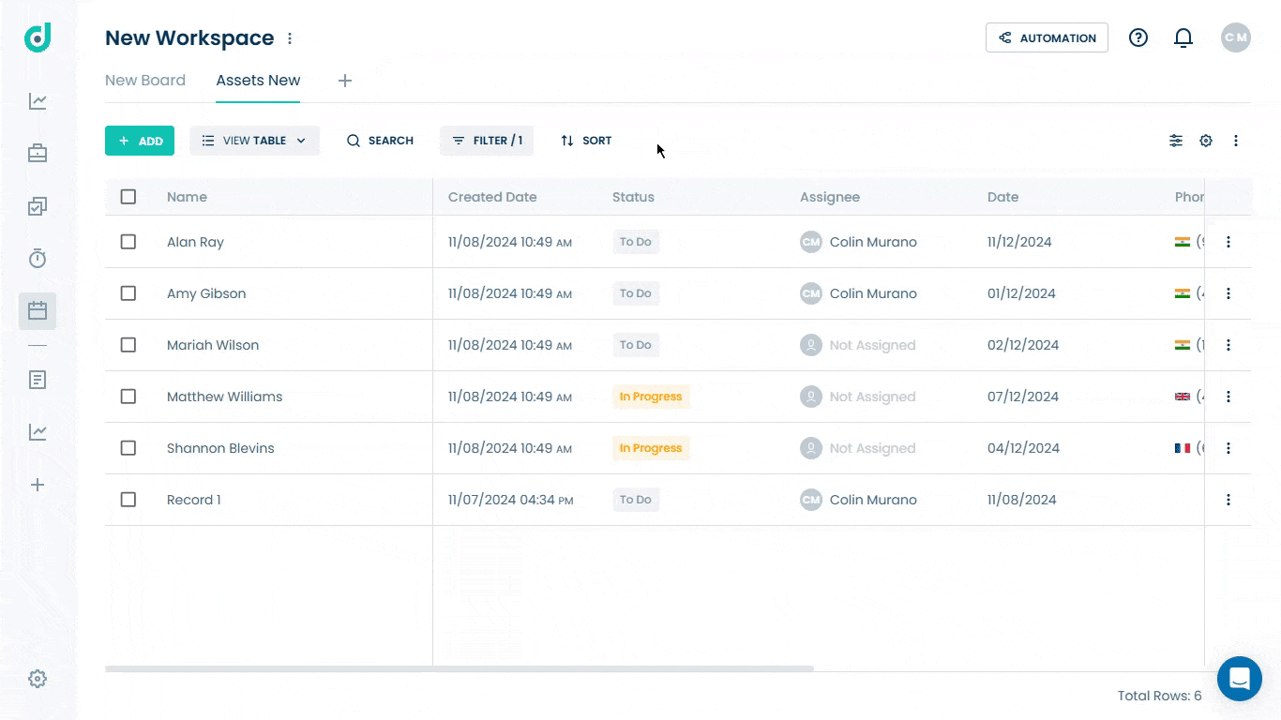Expand the View Table dropdown

pos(254,141)
